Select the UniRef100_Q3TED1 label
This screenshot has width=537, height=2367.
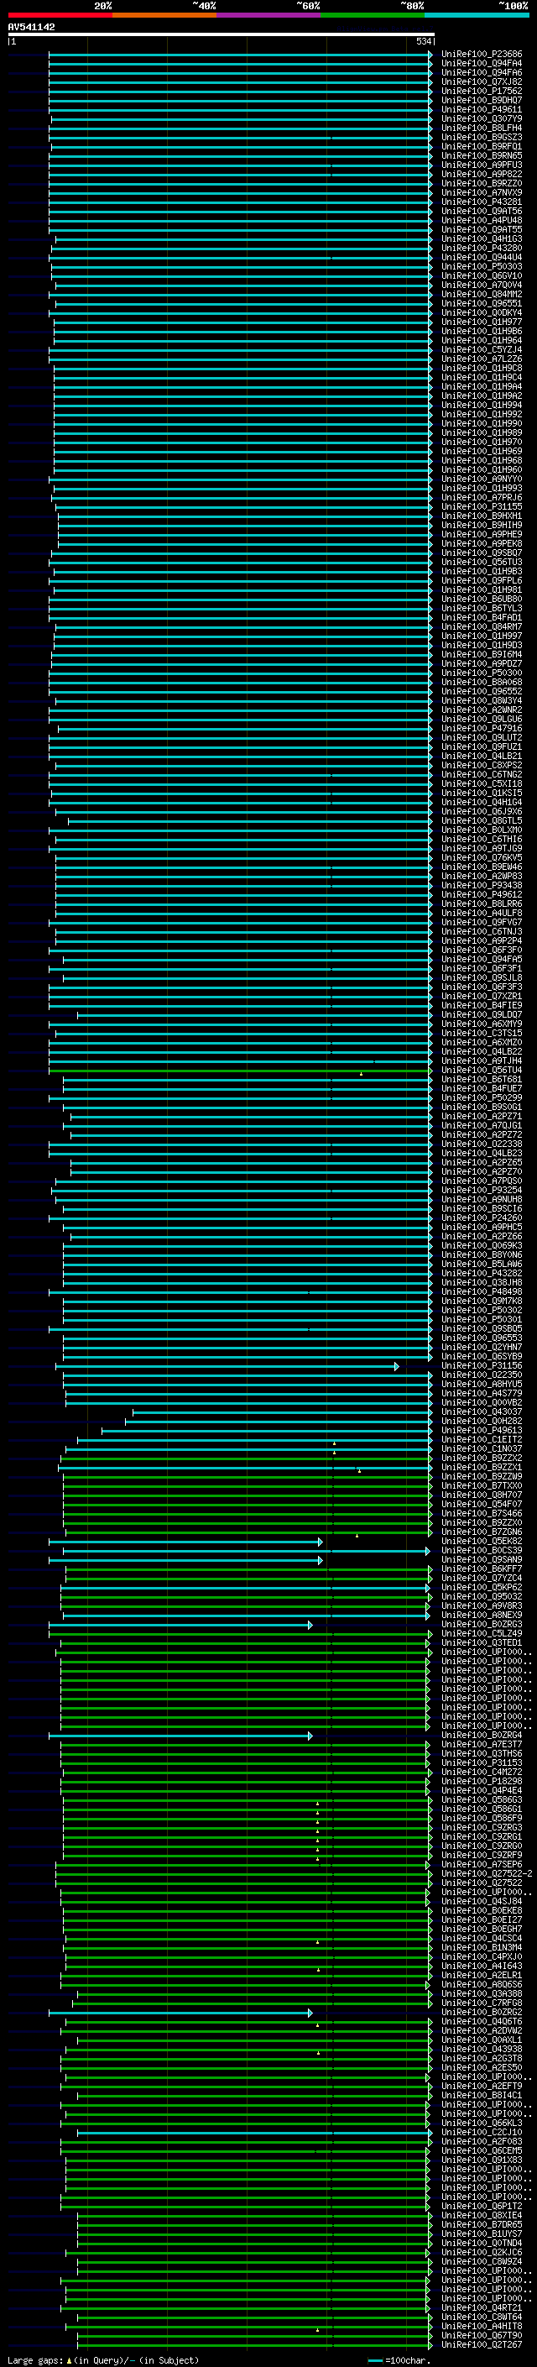click(481, 1643)
